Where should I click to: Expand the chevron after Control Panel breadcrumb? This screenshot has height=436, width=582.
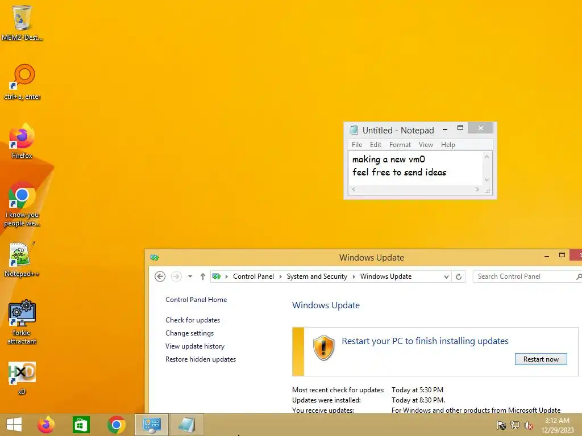coord(280,276)
